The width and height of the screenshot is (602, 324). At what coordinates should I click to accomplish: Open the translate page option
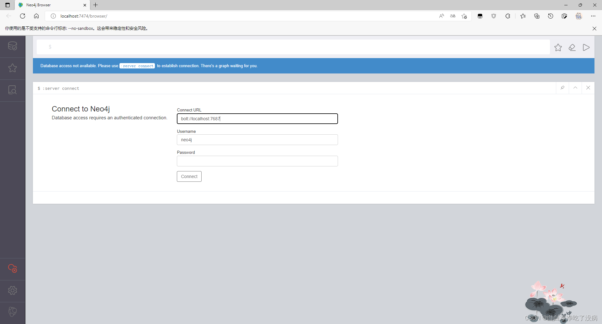click(x=453, y=16)
